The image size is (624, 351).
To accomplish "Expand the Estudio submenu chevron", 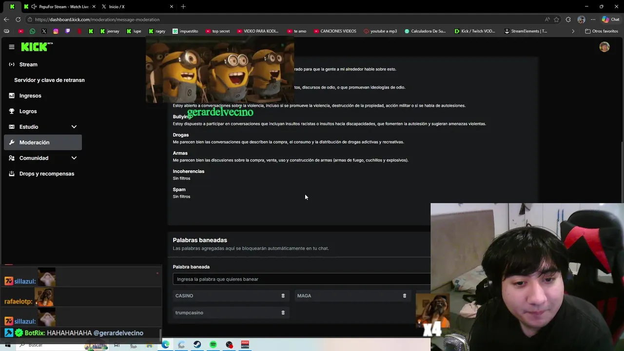I will (x=74, y=127).
